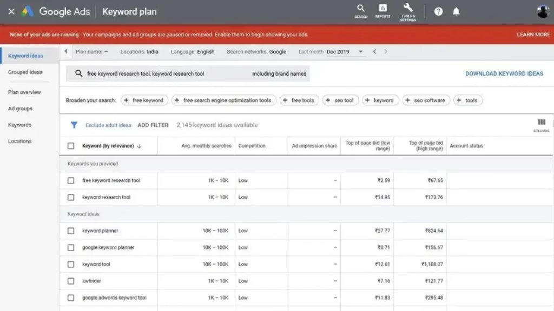The height and width of the screenshot is (311, 554).
Task: Open Grouped ideas in the sidebar
Action: point(25,72)
